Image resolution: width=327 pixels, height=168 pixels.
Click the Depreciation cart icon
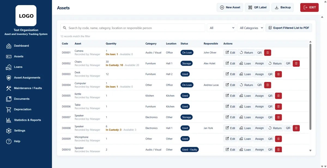click(9, 109)
